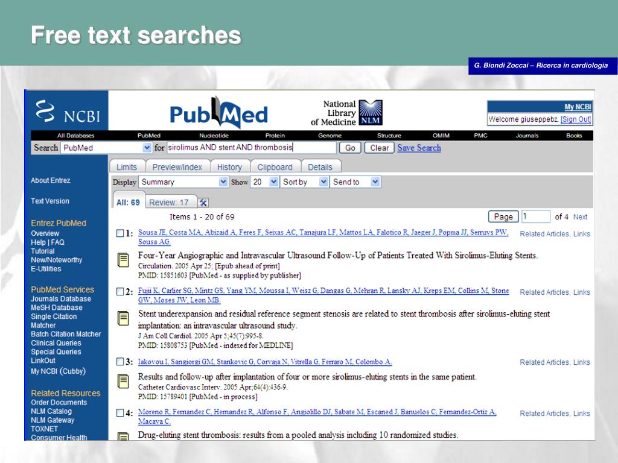The width and height of the screenshot is (618, 463).
Task: Open the Details tab
Action: click(320, 167)
